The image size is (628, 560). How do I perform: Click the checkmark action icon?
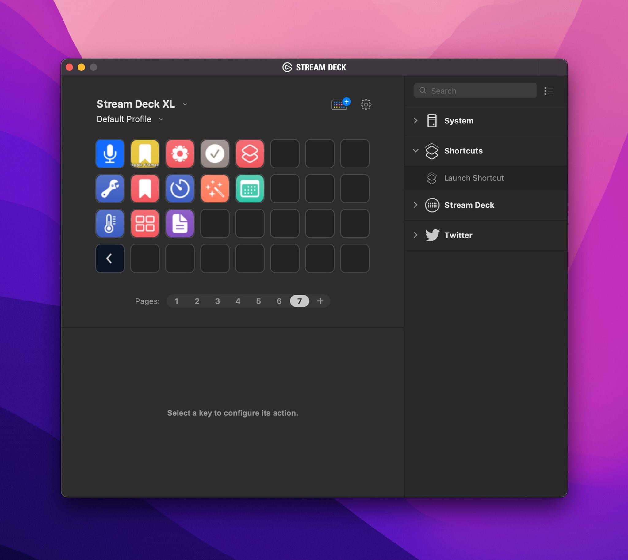(215, 153)
